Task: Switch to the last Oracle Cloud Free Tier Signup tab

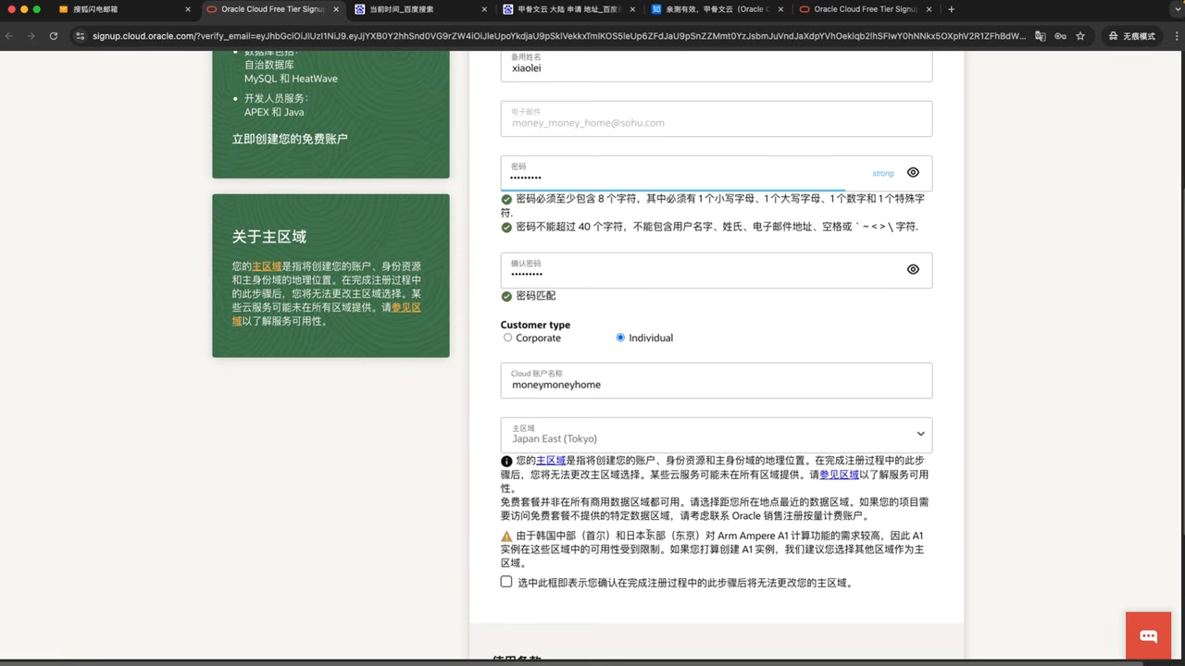Action: (863, 9)
